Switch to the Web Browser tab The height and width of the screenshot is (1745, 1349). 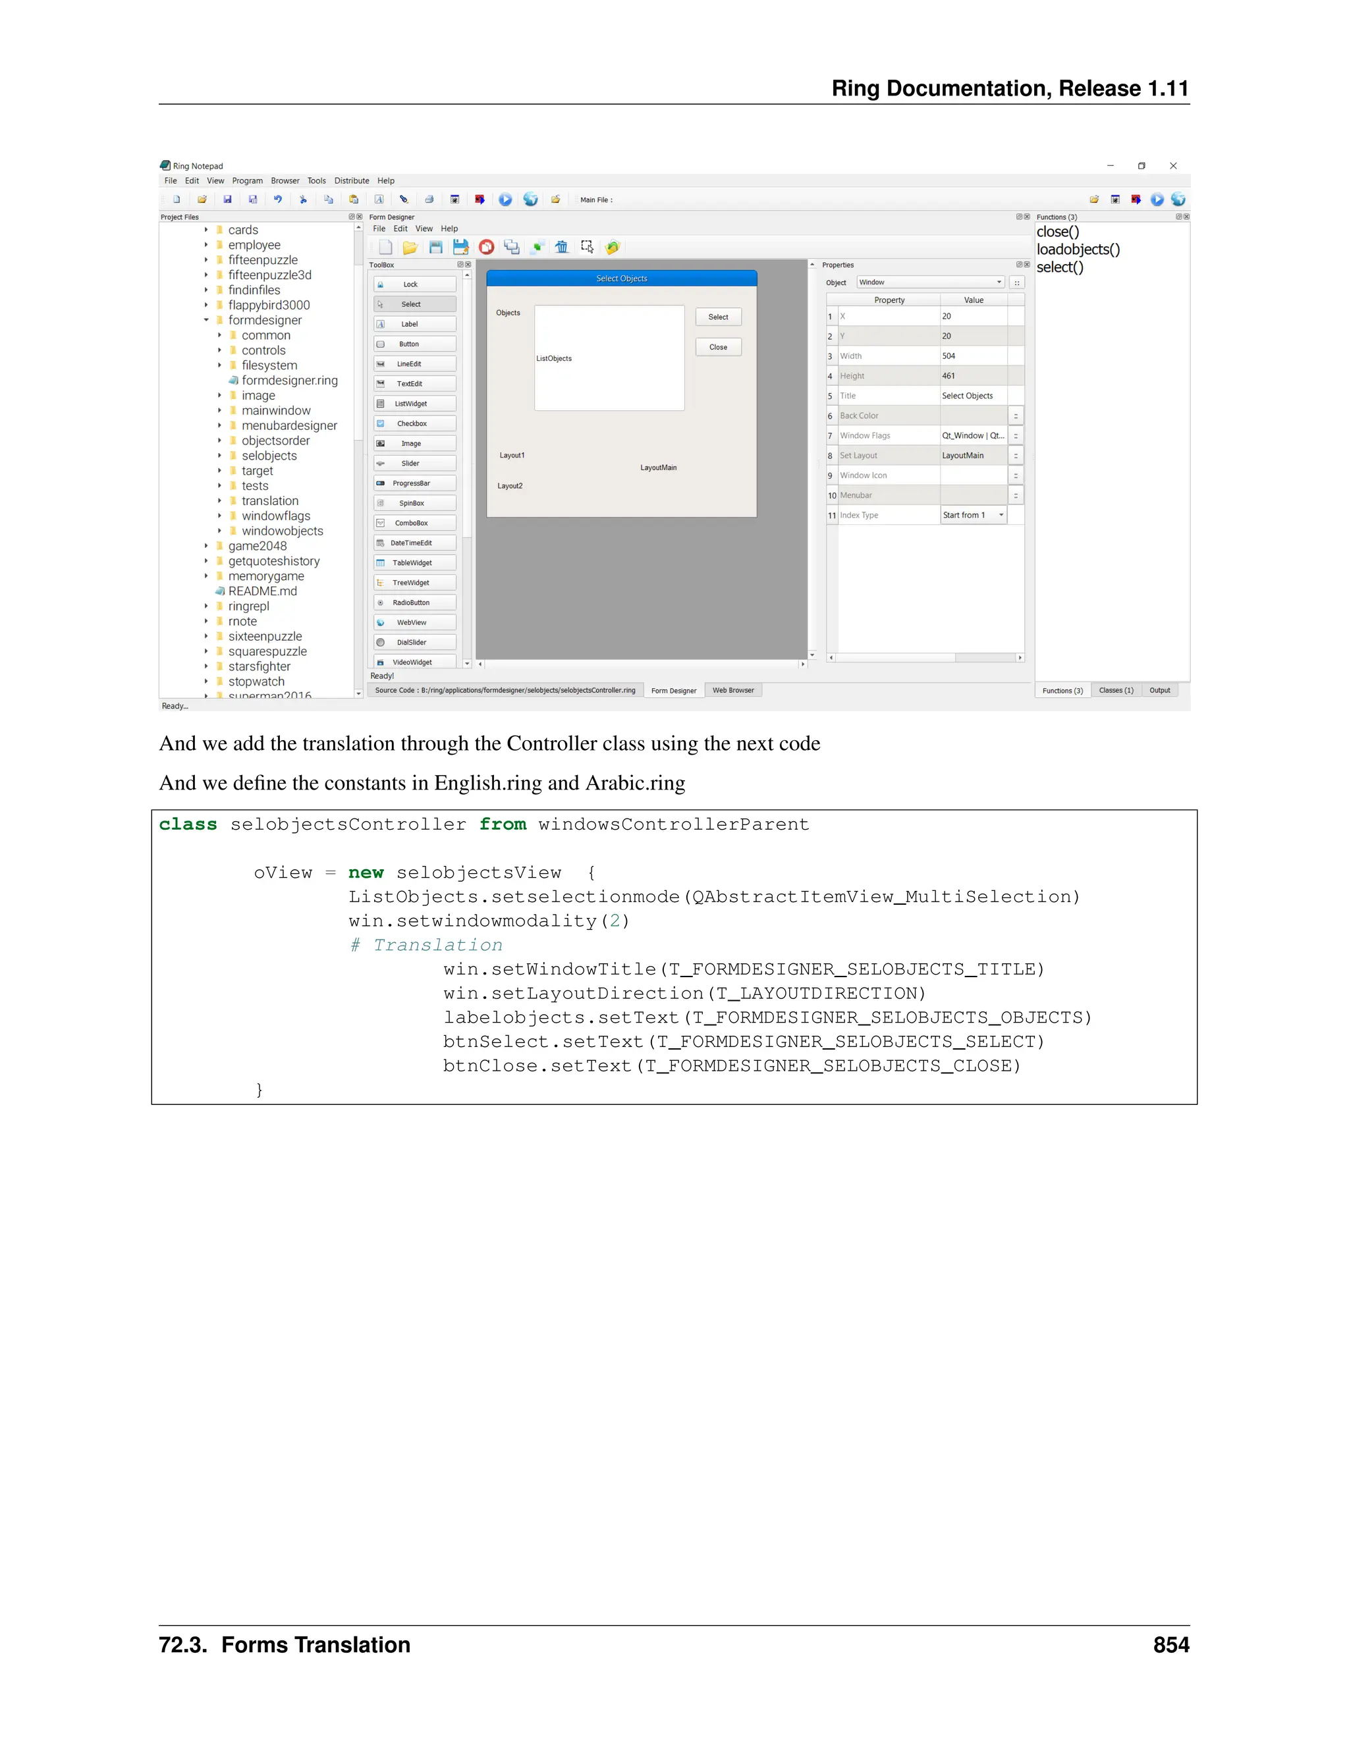[x=733, y=690]
